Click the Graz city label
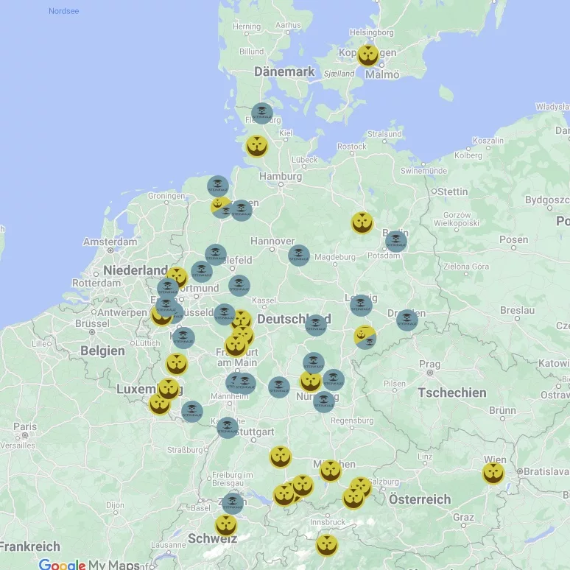 point(463,517)
